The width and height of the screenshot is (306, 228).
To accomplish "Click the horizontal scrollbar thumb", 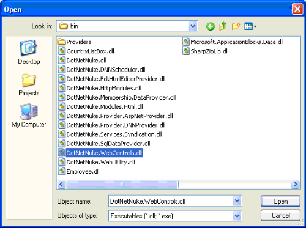I will coord(122,184).
